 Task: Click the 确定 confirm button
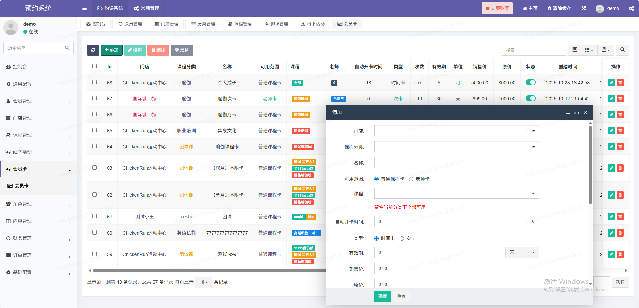pyautogui.click(x=382, y=296)
